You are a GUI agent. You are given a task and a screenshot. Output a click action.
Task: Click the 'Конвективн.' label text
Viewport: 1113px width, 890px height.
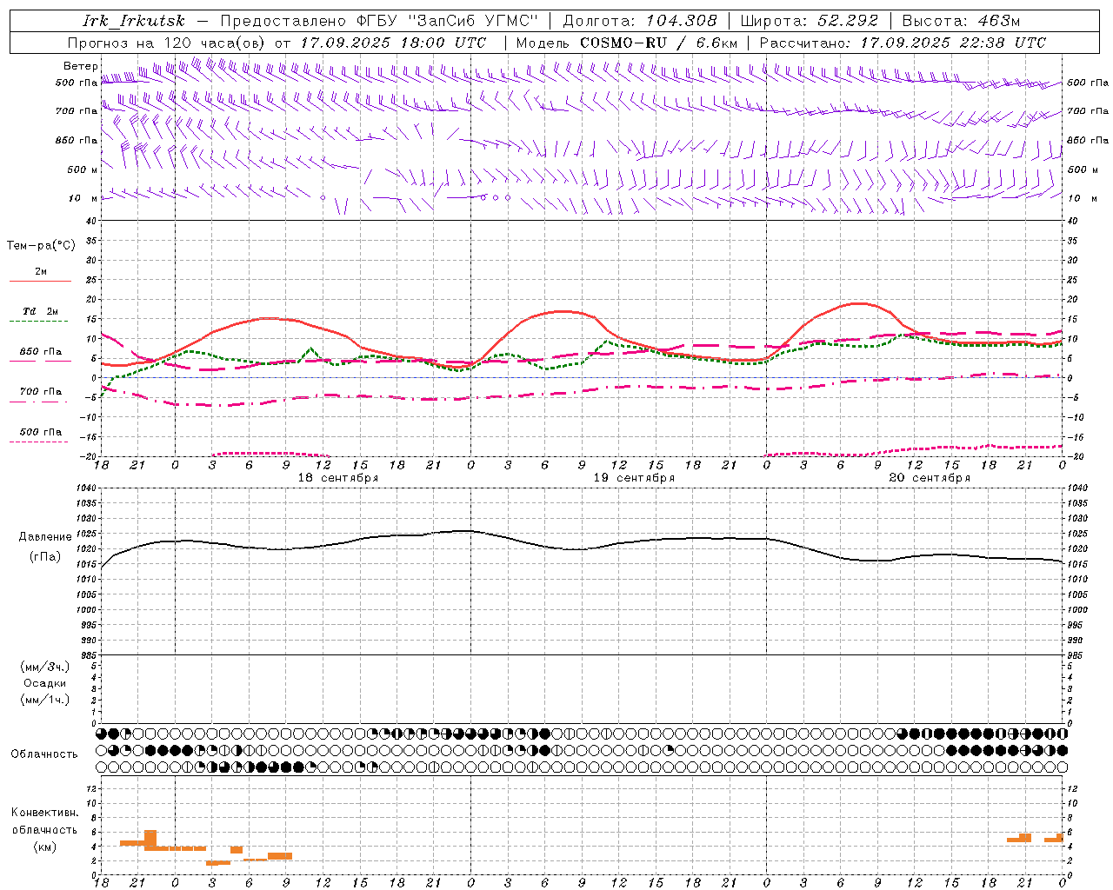45,813
